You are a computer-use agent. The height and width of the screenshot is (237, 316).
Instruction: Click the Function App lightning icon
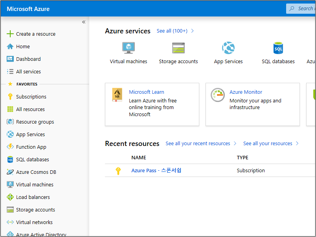(10, 147)
